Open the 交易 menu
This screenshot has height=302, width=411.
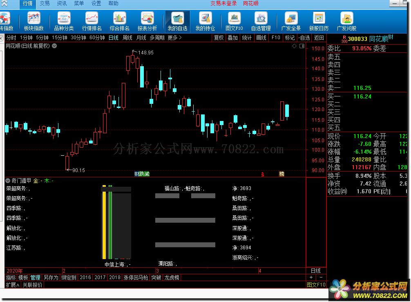[x=45, y=3]
